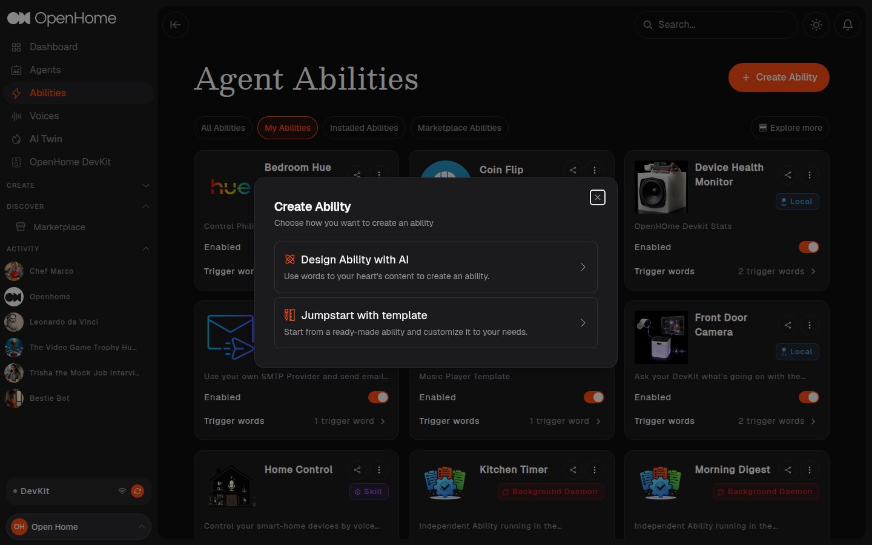Collapse the sidebar with the arrow icon
This screenshot has width=872, height=545.
[176, 25]
